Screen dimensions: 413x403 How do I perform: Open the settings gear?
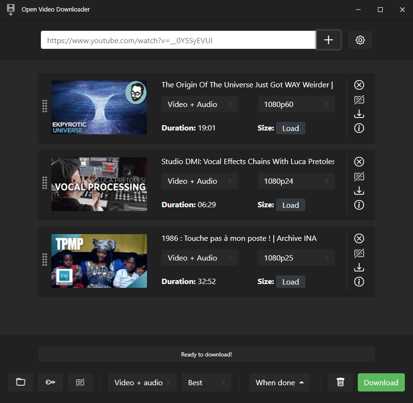360,40
